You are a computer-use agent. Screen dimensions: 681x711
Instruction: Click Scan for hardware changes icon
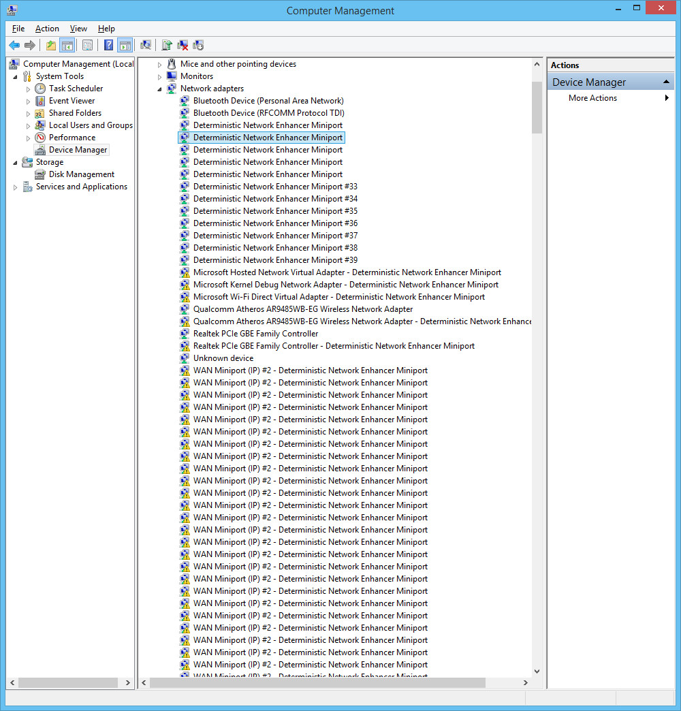tap(146, 46)
